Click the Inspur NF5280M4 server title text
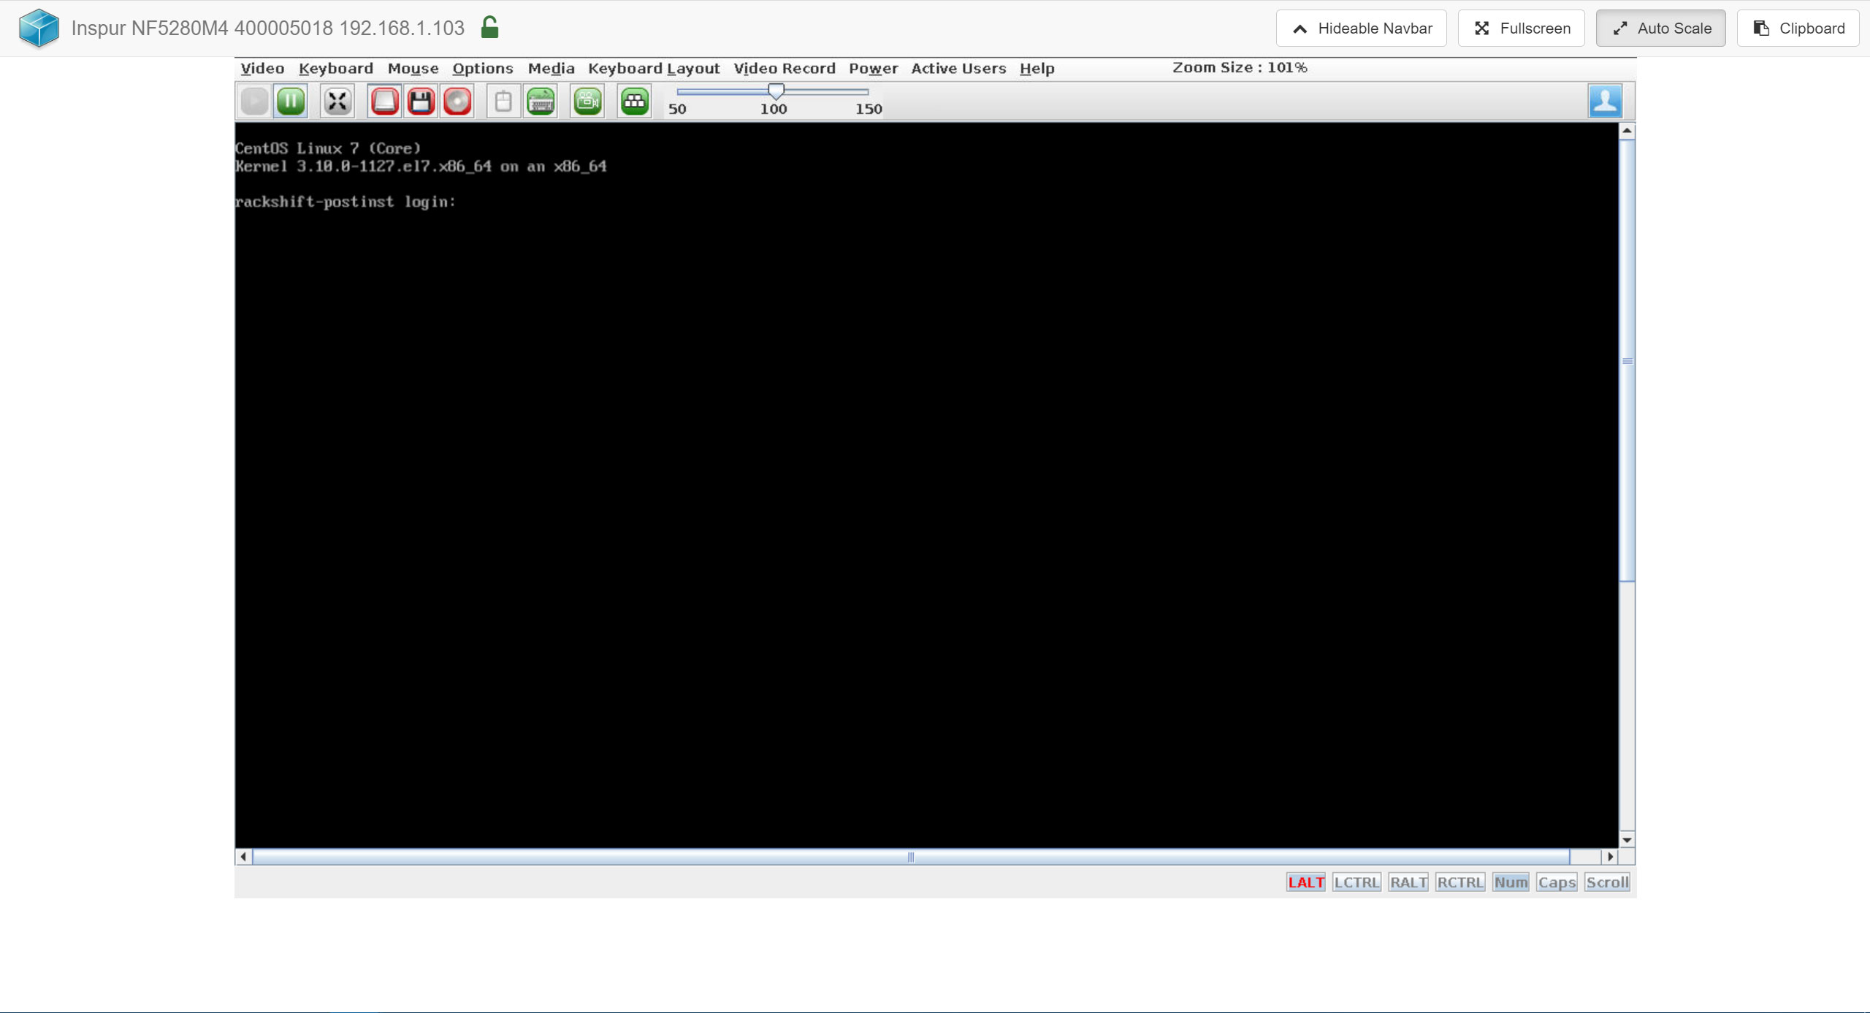 click(x=268, y=28)
